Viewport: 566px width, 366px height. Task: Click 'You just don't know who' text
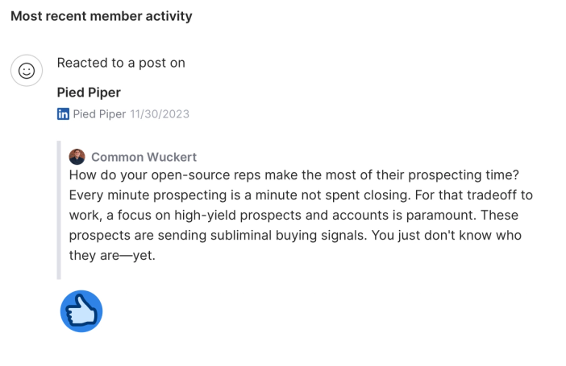coord(447,235)
